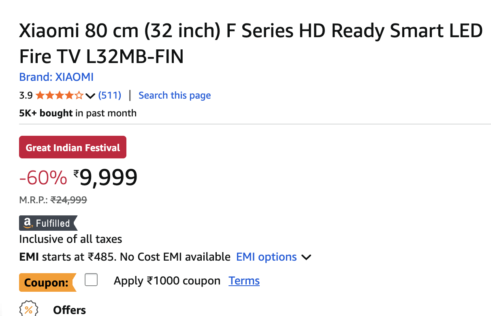Click the struck-through M.R.P. ₹24,999

[x=68, y=200]
